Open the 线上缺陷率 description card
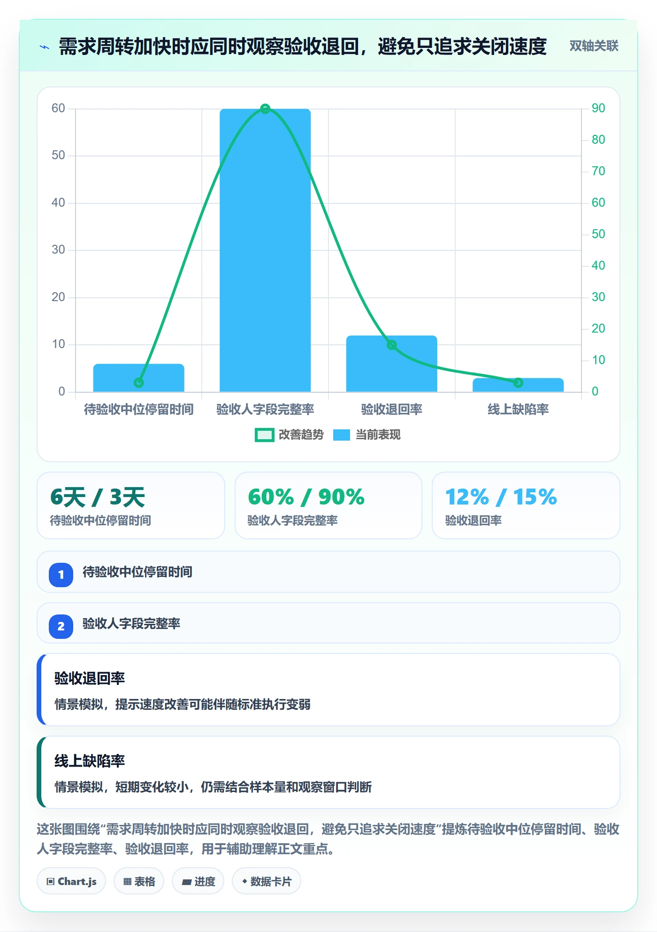This screenshot has width=657, height=932. 328,772
